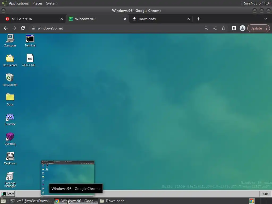Image resolution: width=272 pixels, height=204 pixels.
Task: Expand the tab search dropdown arrow
Action: tap(266, 19)
